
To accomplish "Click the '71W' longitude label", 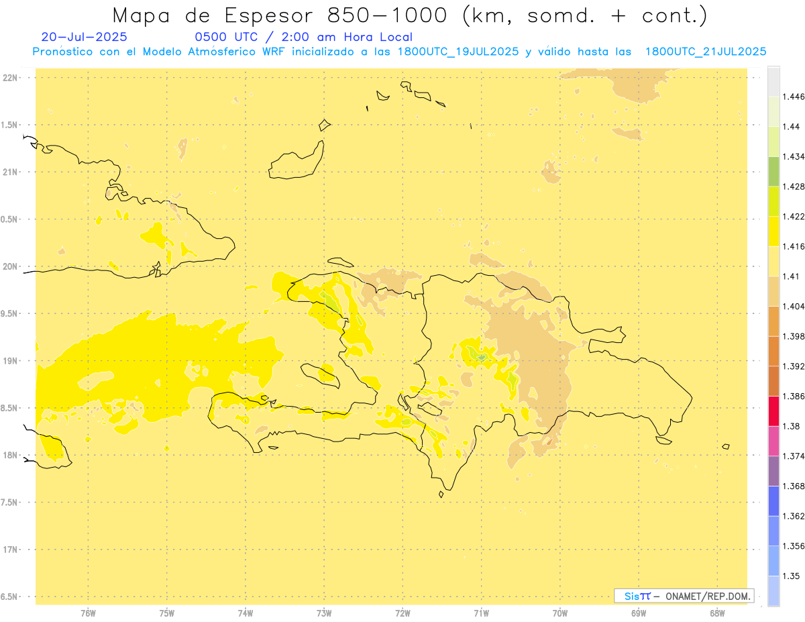I will [481, 613].
